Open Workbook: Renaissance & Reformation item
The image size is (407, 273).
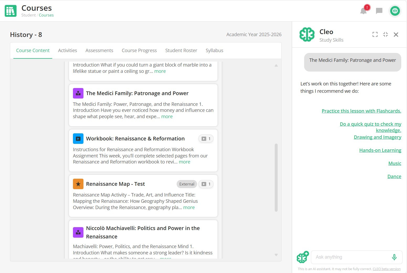pyautogui.click(x=135, y=139)
